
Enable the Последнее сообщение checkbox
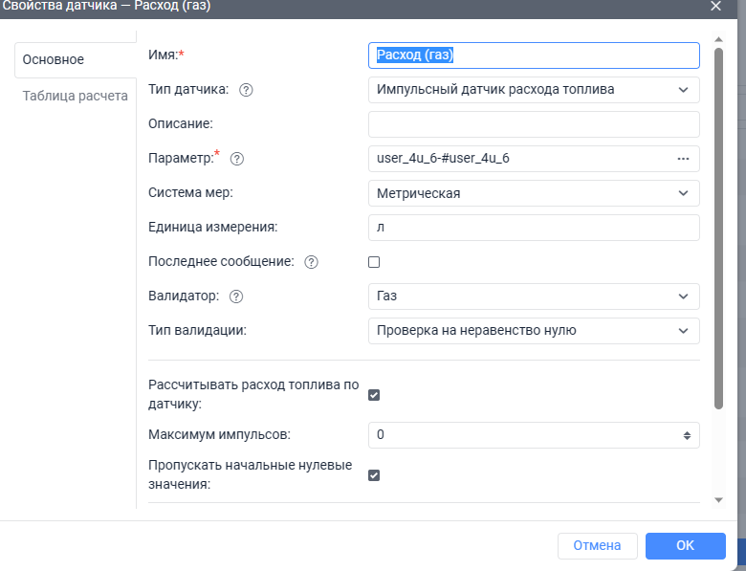pyautogui.click(x=374, y=262)
